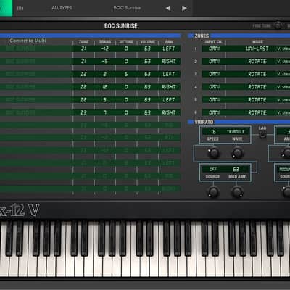Click the Convert to Multi button
290x290 pixels.
coord(28,41)
